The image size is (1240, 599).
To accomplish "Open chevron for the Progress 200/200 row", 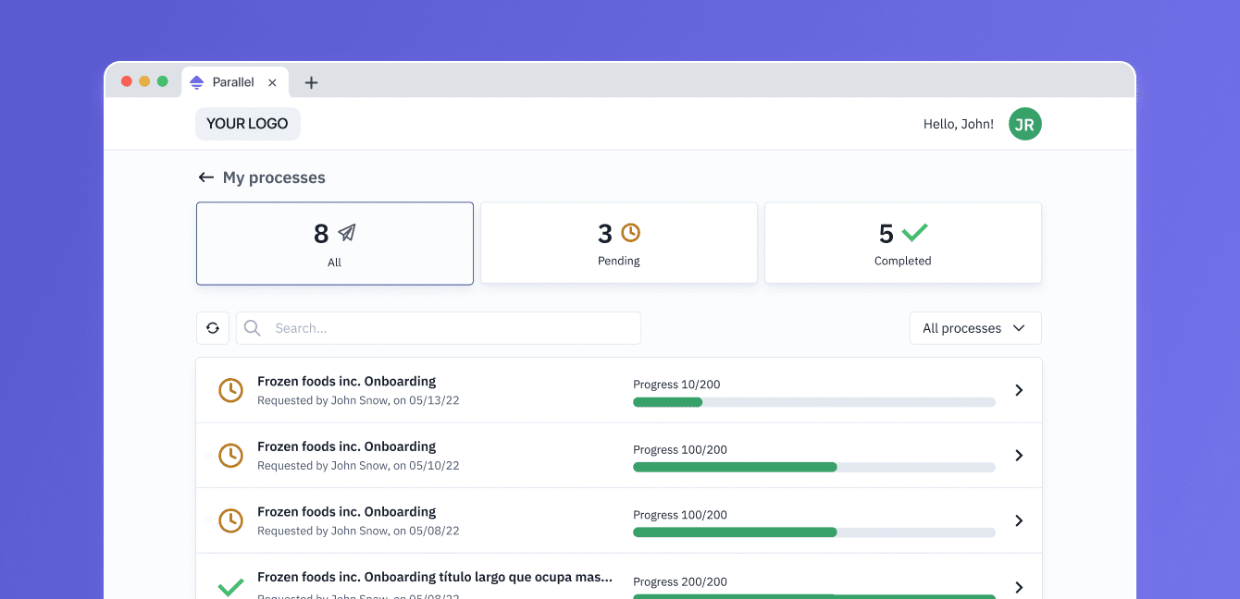I will (1019, 587).
